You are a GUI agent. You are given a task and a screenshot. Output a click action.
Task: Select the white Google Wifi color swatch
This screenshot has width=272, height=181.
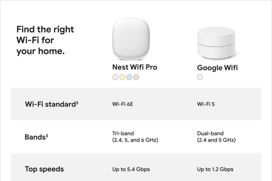pos(200,77)
